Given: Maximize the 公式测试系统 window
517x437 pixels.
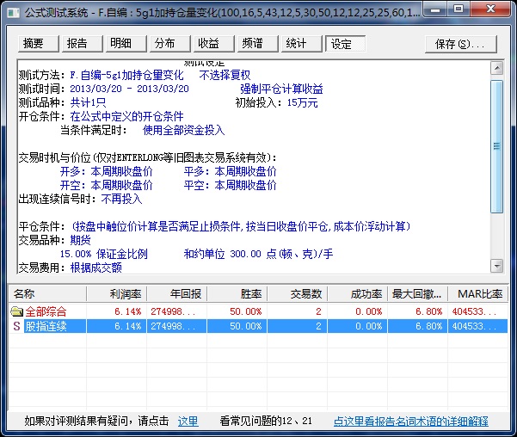Looking at the screenshot, I should [459, 9].
